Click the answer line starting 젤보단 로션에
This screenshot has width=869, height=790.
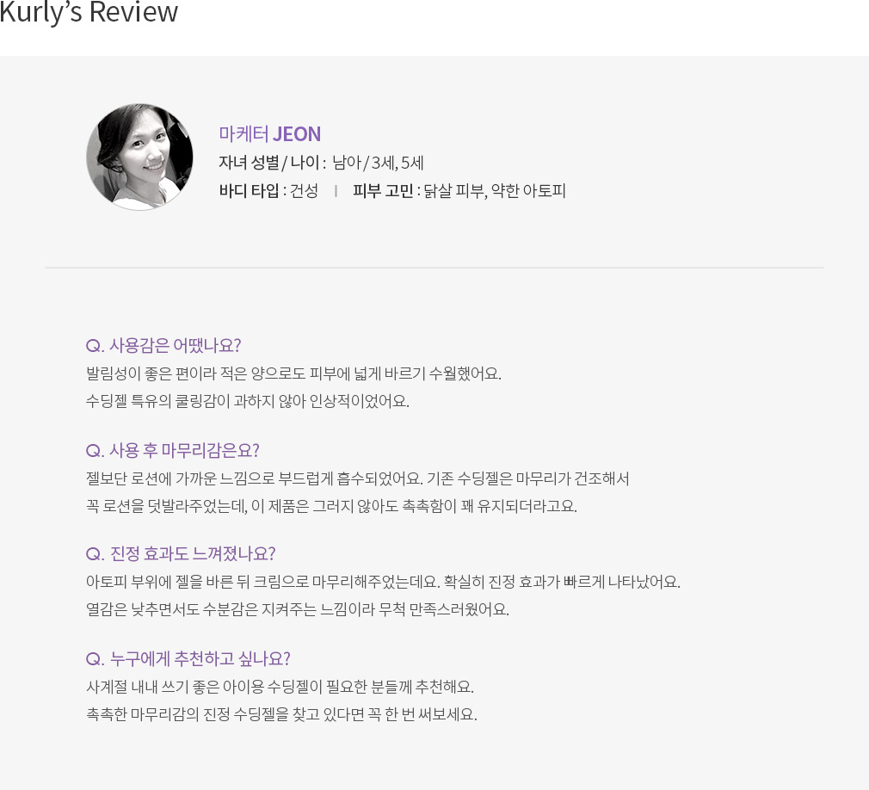click(x=357, y=478)
